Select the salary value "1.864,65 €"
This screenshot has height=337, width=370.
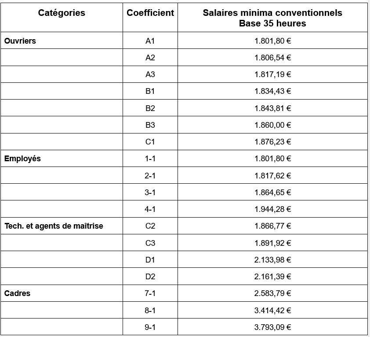click(272, 193)
